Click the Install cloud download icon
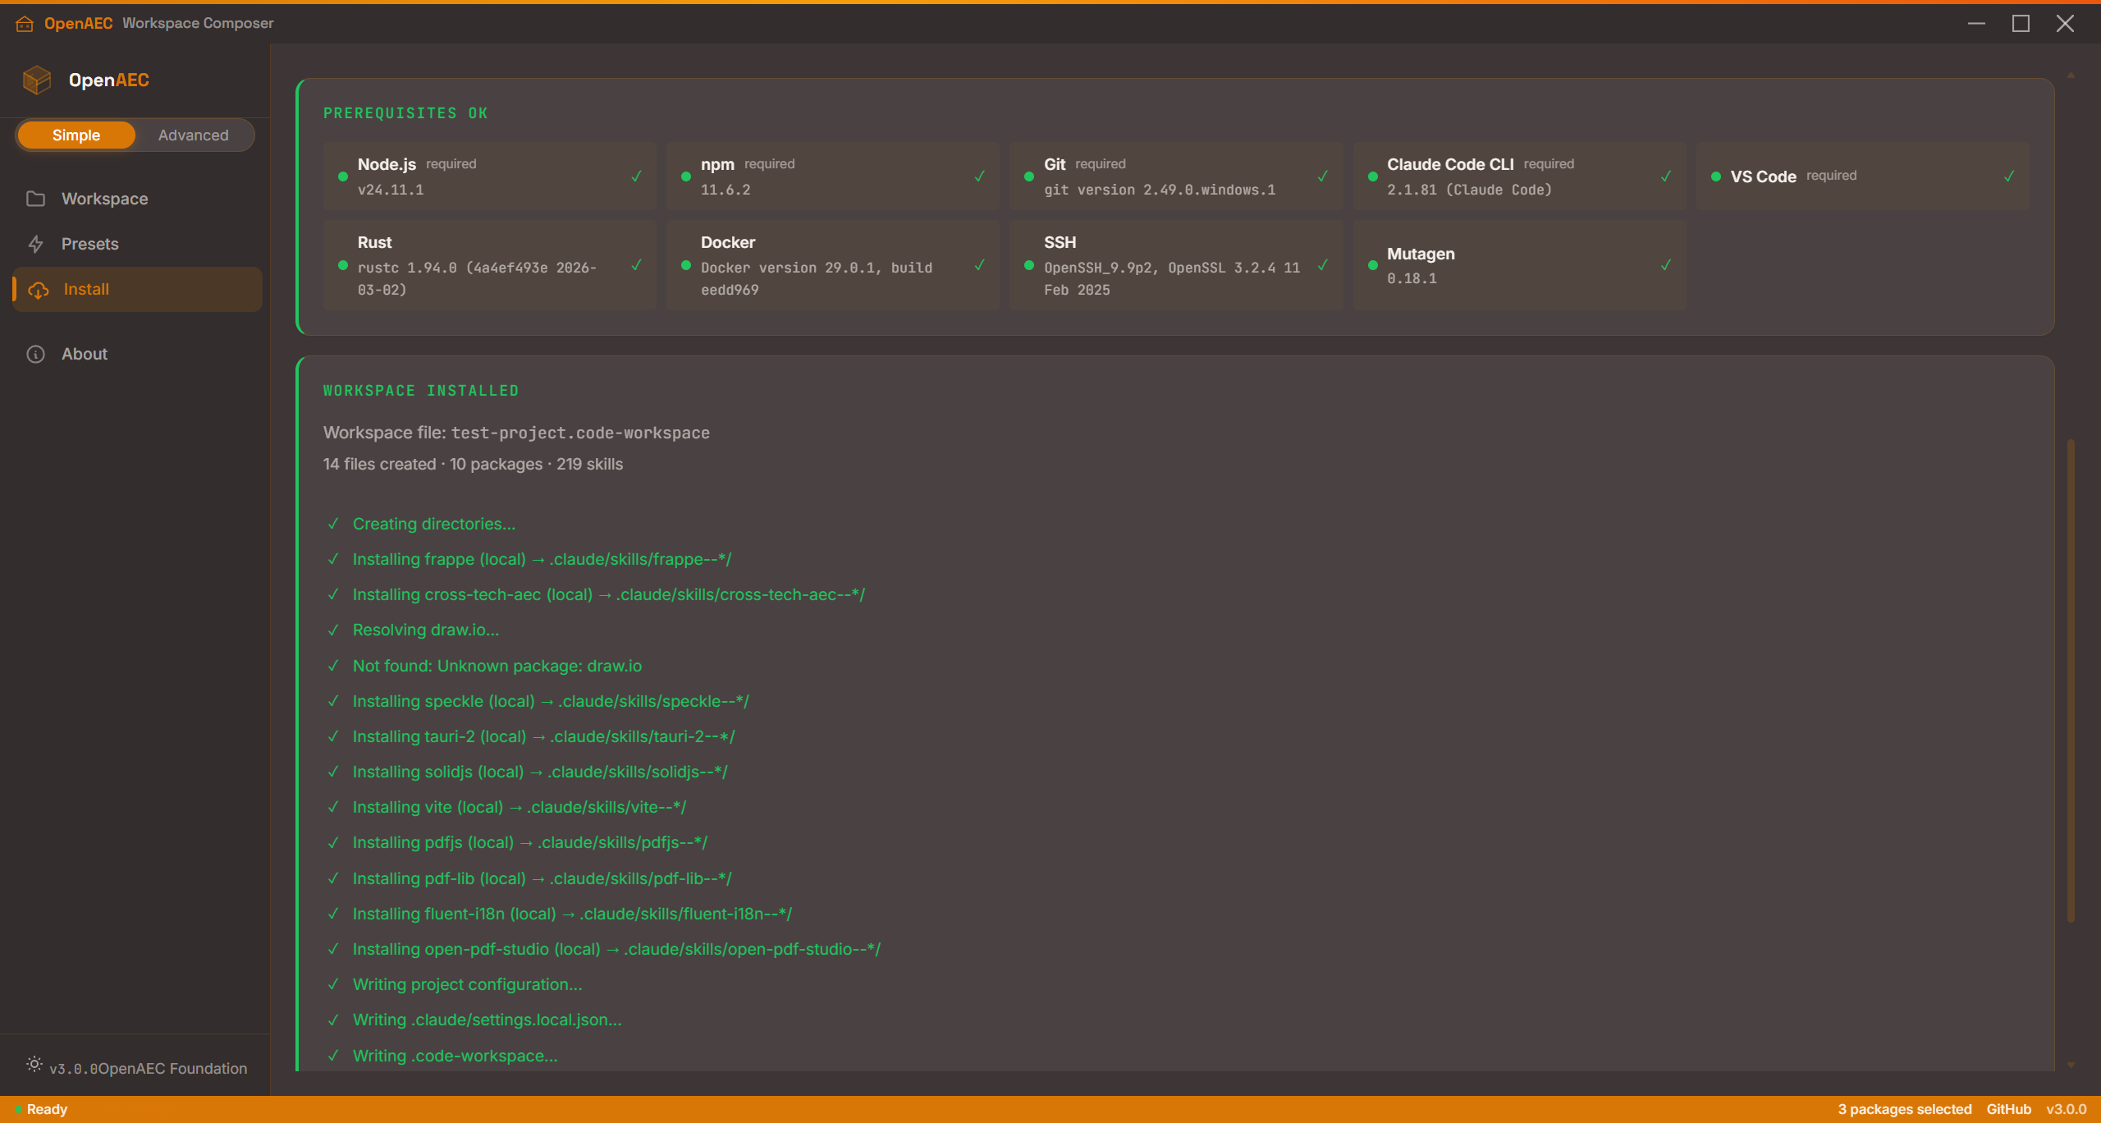Image resolution: width=2101 pixels, height=1123 pixels. (39, 290)
